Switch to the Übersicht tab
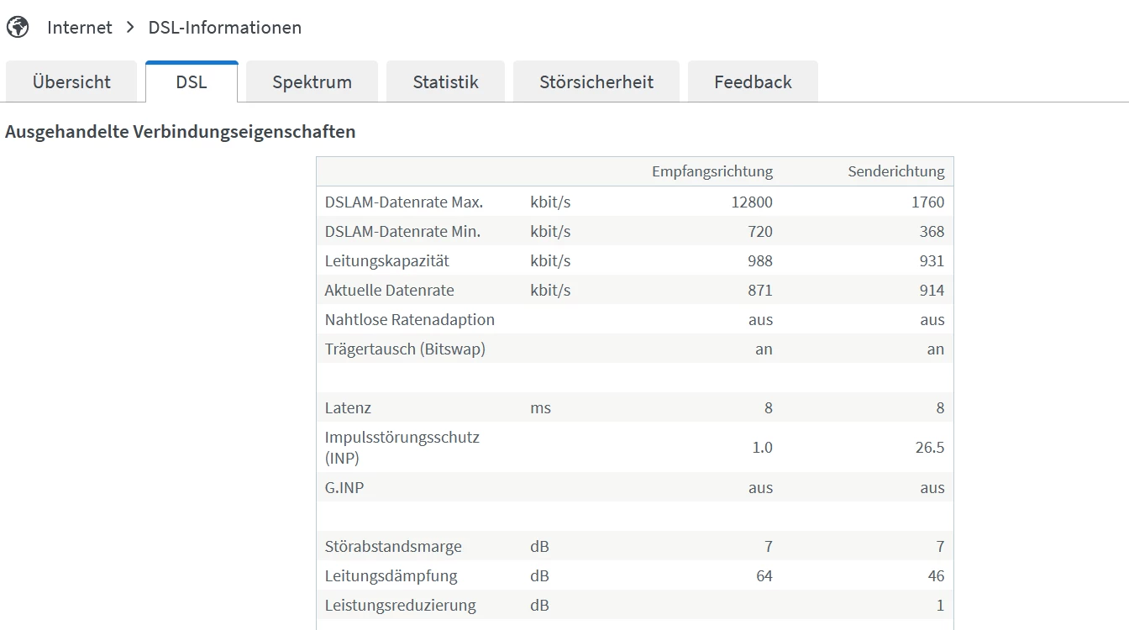The height and width of the screenshot is (630, 1129). (71, 82)
